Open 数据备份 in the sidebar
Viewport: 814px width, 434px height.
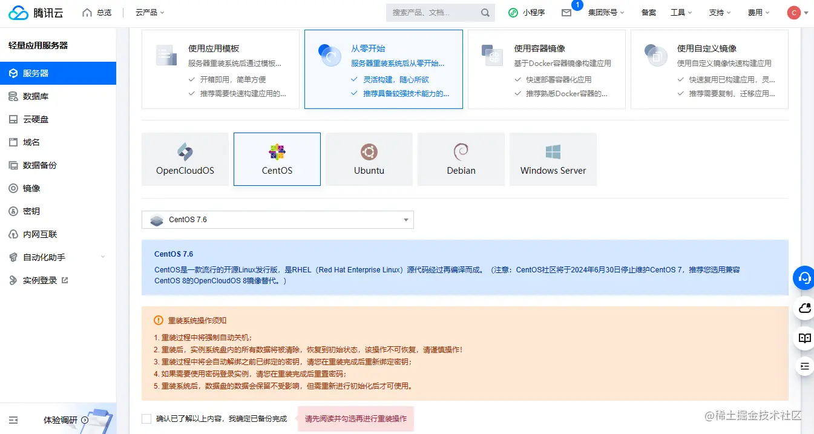(58, 165)
